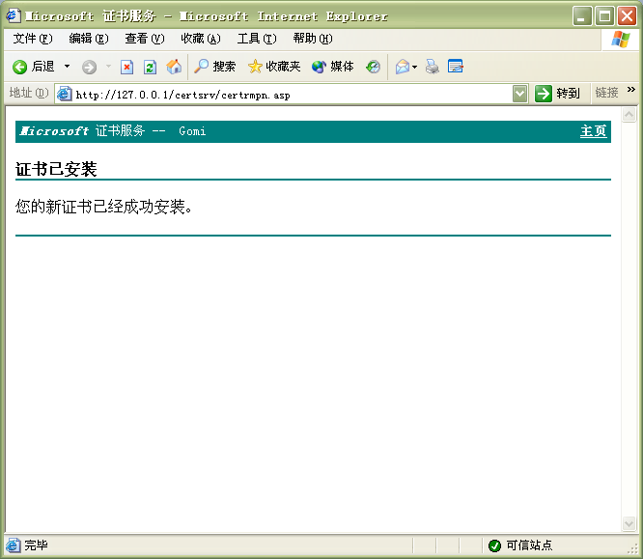Click the Edit page icon in toolbar
The width and height of the screenshot is (643, 559).
point(455,67)
